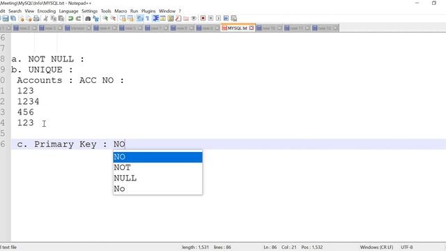Toggle Show All Characters pilcrow icon
This screenshot has height=251, width=446.
(x=147, y=19)
